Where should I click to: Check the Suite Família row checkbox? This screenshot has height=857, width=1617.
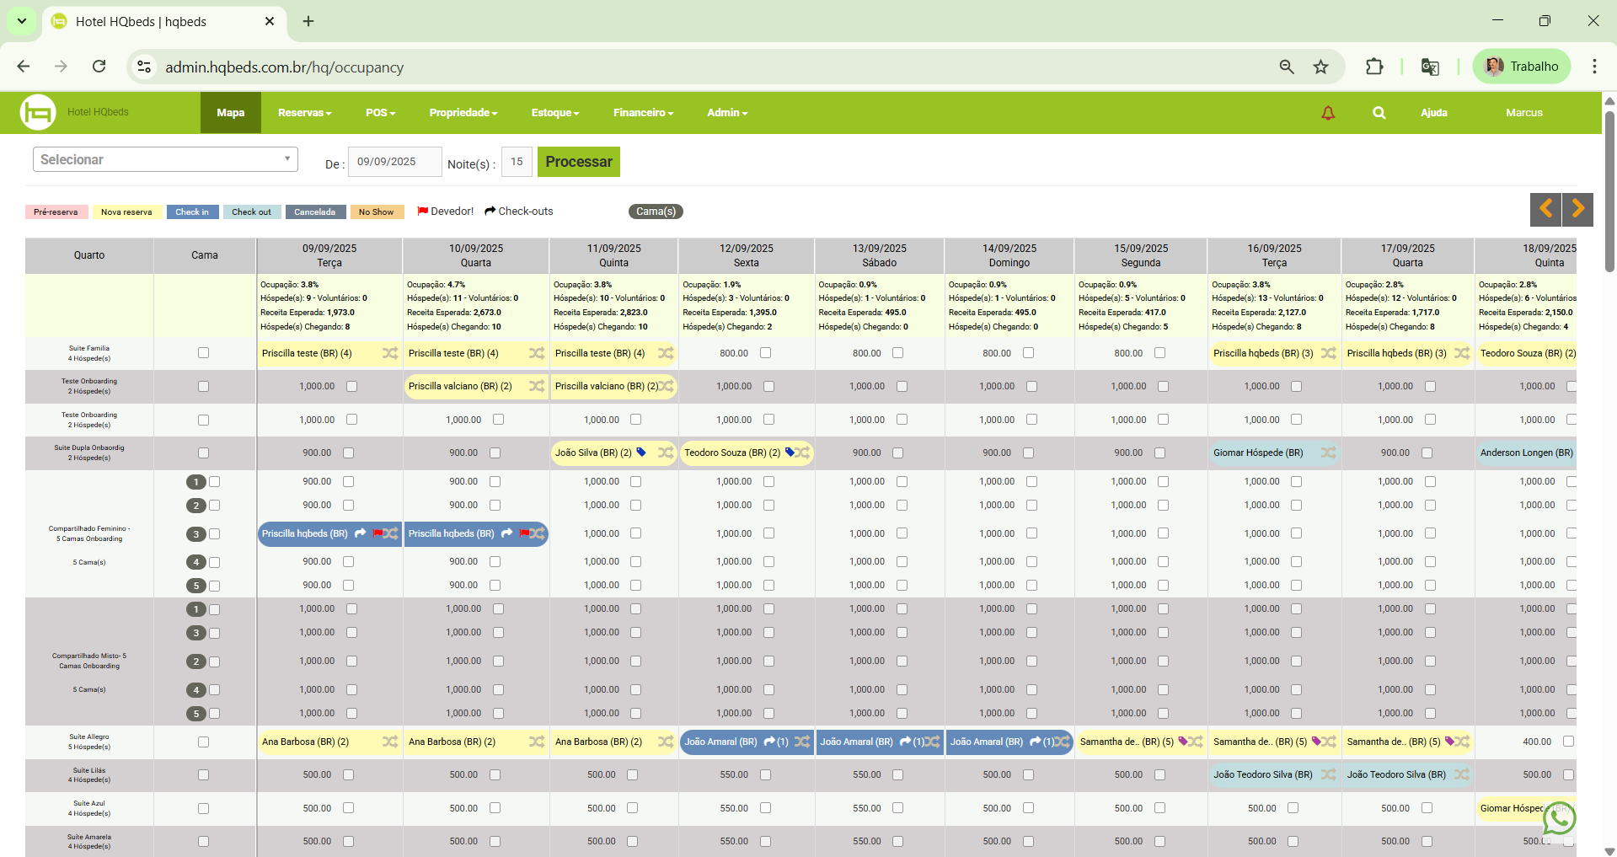[x=203, y=352]
